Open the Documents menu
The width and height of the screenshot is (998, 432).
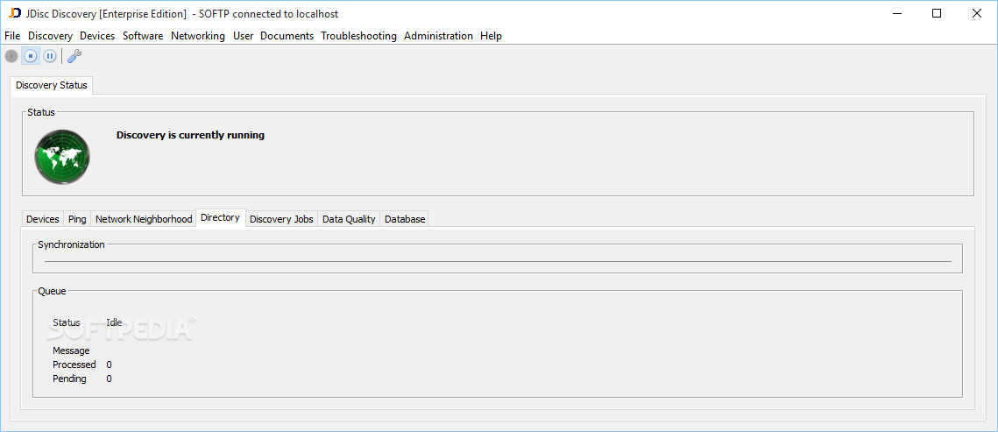287,36
